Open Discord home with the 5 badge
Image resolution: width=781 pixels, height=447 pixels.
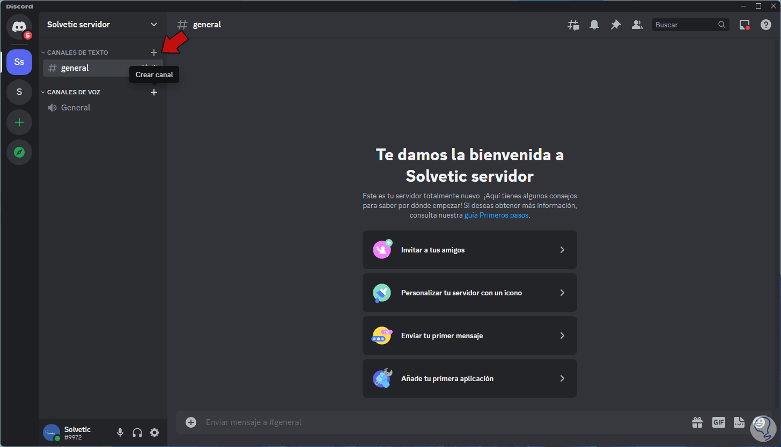(19, 26)
